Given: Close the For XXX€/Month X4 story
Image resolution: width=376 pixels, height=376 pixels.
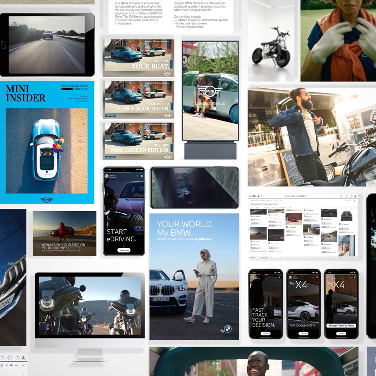Looking at the screenshot, I should tap(317, 277).
